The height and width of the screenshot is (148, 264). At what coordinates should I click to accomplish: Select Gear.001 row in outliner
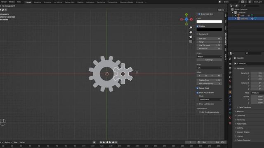pyautogui.click(x=246, y=18)
